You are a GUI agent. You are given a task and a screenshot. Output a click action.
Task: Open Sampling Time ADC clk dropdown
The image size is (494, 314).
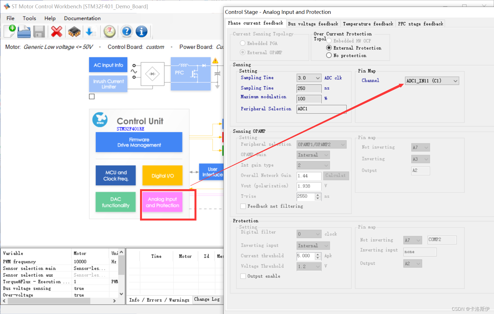309,78
